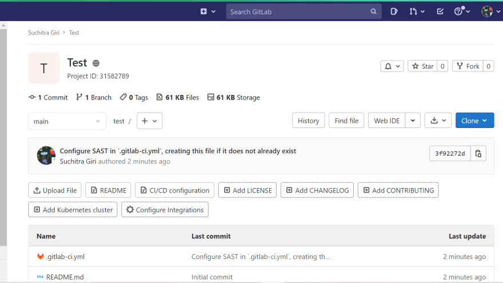Open the user avatar menu in navbar
The width and height of the screenshot is (503, 283).
(490, 11)
